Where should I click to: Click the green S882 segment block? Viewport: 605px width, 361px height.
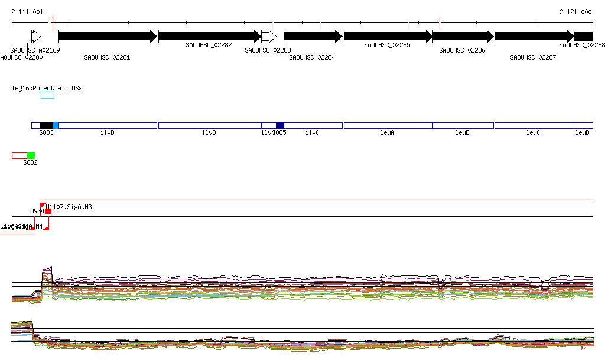[31, 155]
